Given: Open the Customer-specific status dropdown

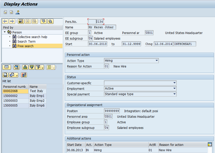Looking at the screenshot, I should (174, 83).
